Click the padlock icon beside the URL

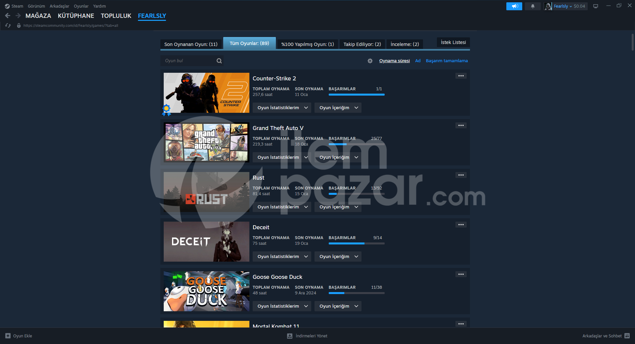[x=19, y=25]
